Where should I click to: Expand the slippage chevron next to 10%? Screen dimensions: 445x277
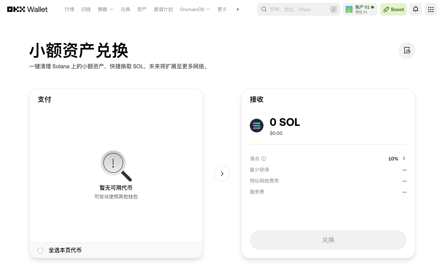[x=404, y=159]
